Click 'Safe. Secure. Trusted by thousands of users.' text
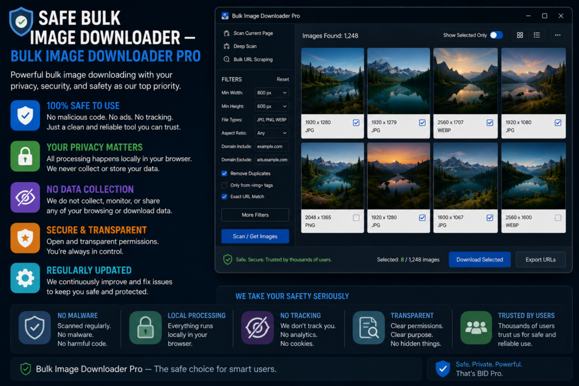 pos(284,259)
